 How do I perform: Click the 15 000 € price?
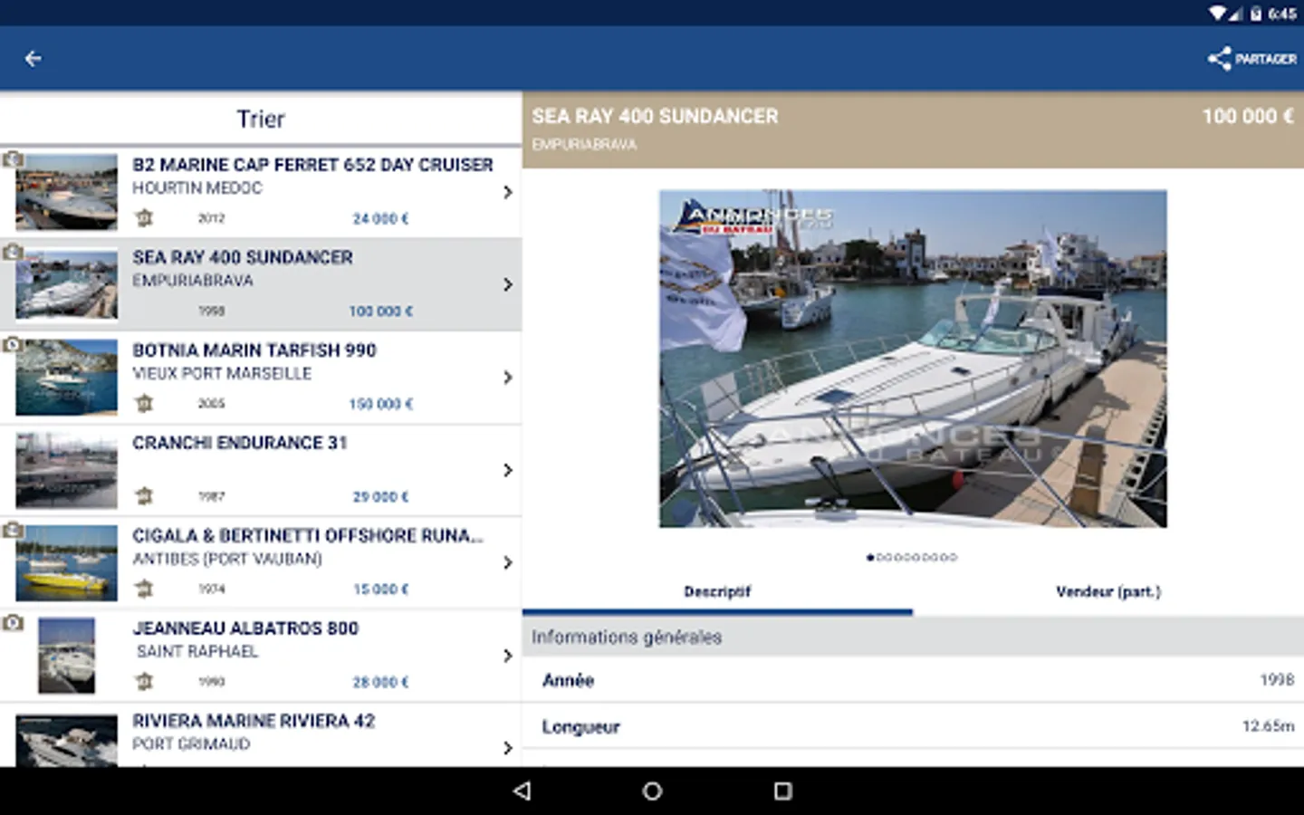(x=380, y=590)
